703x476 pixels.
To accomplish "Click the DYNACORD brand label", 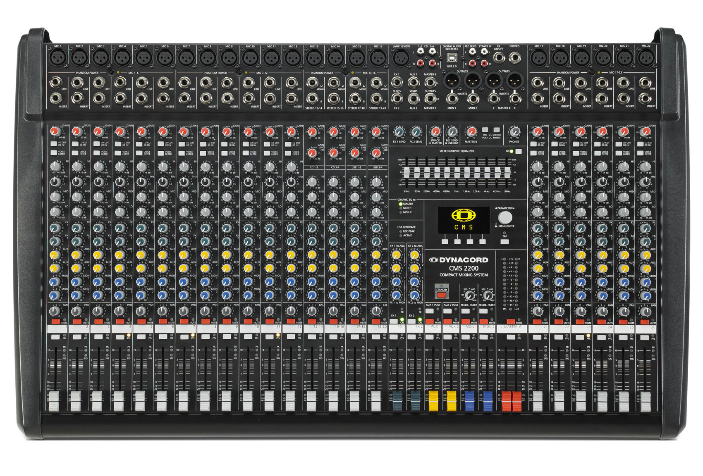I will pyautogui.click(x=459, y=260).
